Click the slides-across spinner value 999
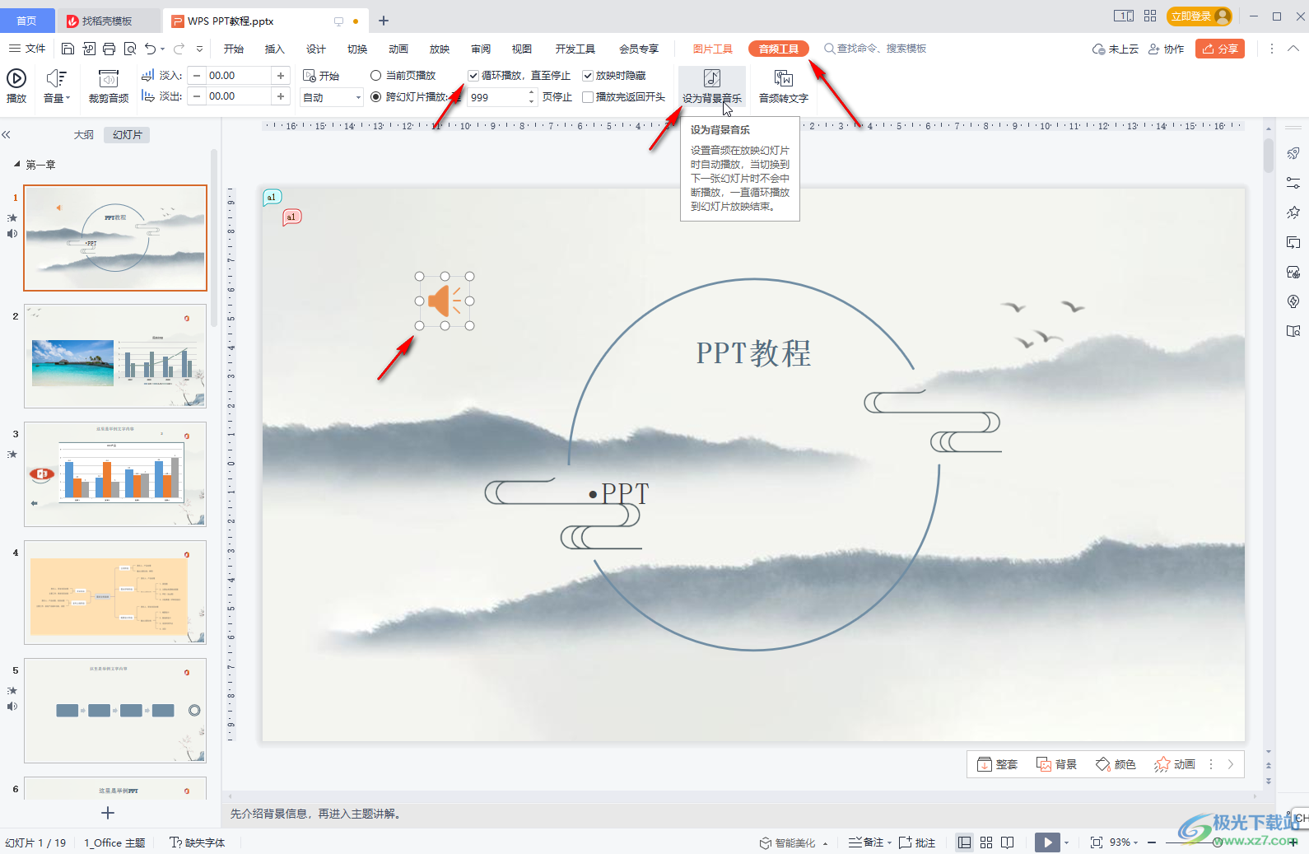This screenshot has width=1309, height=854. 496,97
